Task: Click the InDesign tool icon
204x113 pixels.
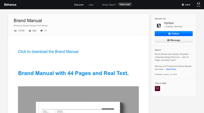Action: [x=158, y=88]
